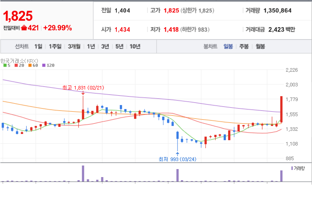This screenshot has height=218, width=312.
Task: Select the 1주일 line chart range
Action: click(x=55, y=46)
